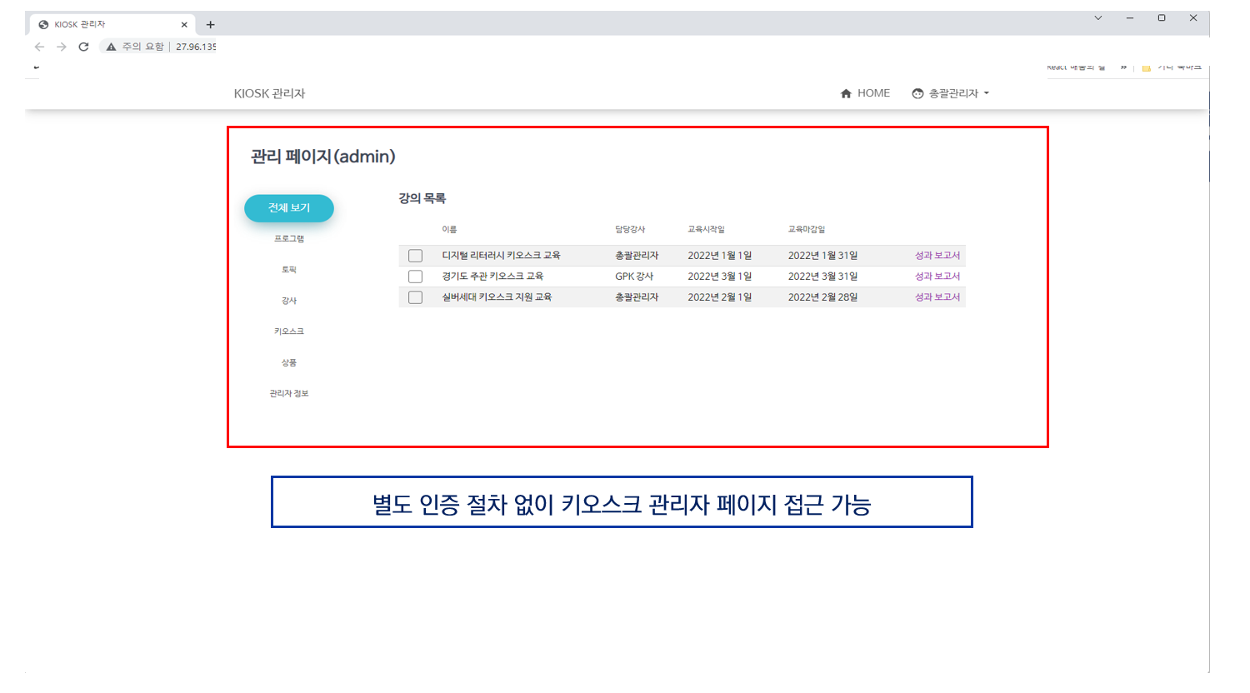Open the 상품 sidebar menu
Image resolution: width=1250 pixels, height=693 pixels.
pos(289,362)
